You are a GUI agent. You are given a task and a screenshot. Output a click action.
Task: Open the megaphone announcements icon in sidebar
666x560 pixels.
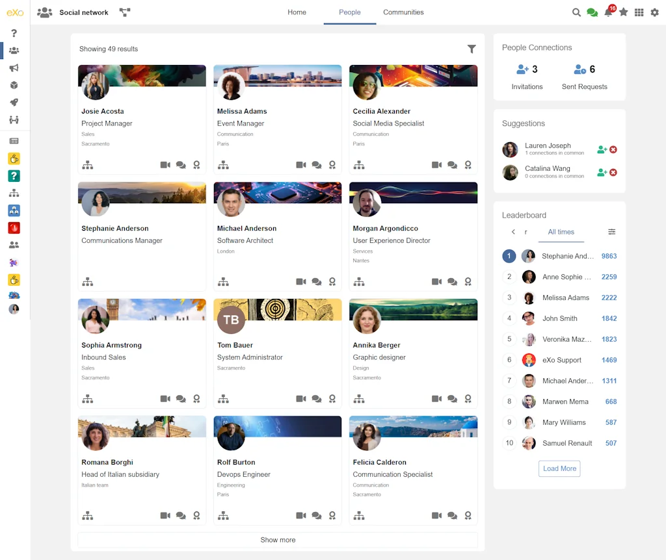[x=14, y=68]
